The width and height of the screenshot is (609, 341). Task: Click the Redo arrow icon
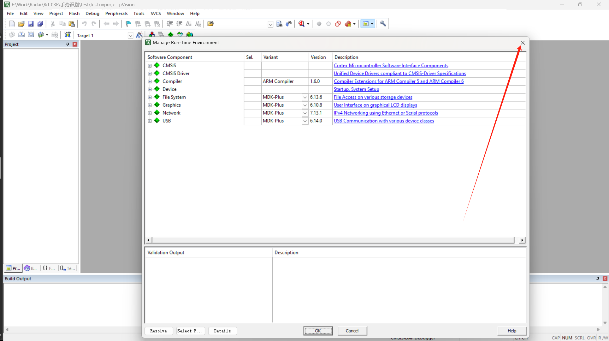(94, 24)
